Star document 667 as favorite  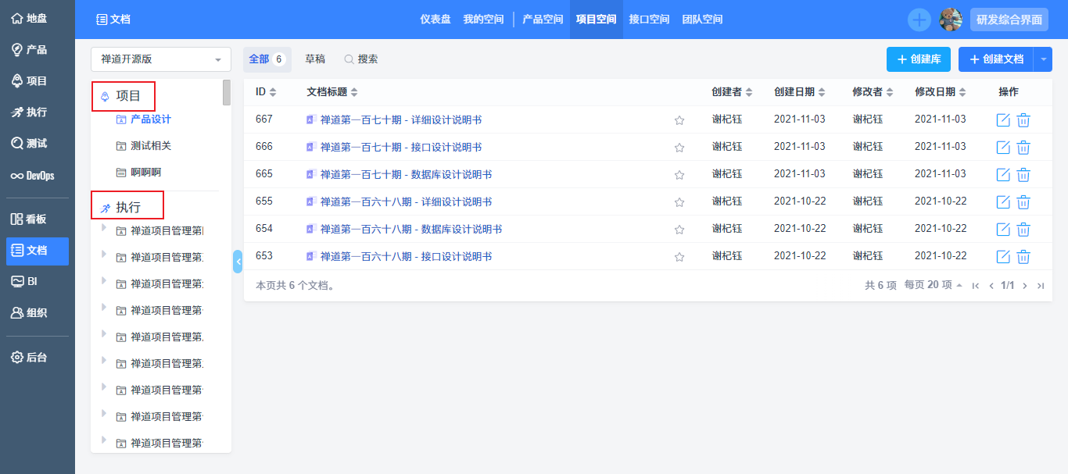click(679, 120)
